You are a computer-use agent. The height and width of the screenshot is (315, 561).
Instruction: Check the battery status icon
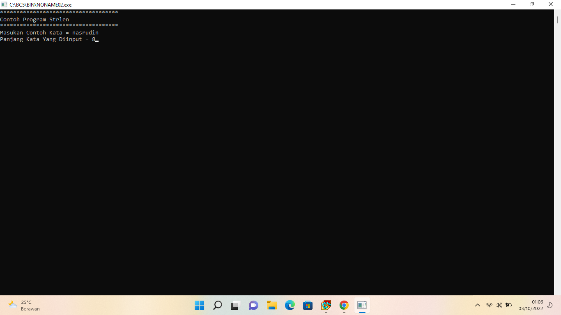coord(509,305)
